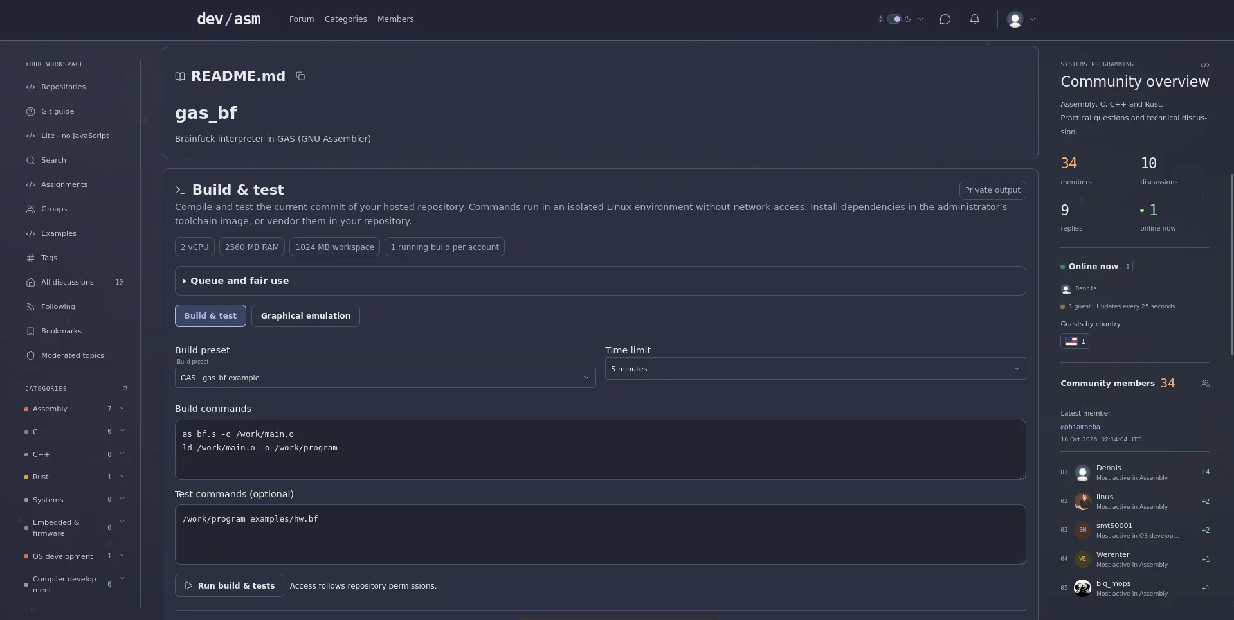The width and height of the screenshot is (1234, 620).
Task: Toggle the Private output setting
Action: [x=992, y=190]
